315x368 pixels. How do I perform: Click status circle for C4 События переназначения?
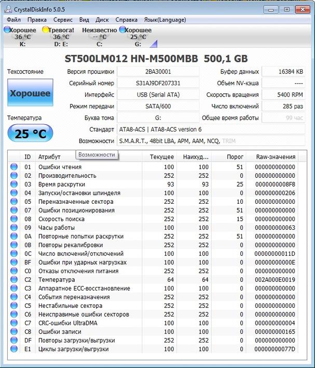14,297
